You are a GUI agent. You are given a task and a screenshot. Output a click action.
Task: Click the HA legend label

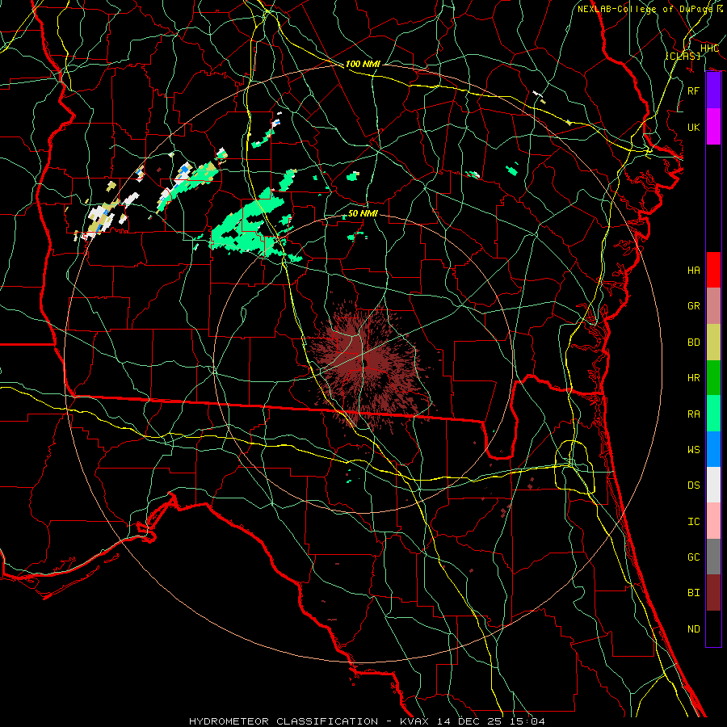[x=693, y=270]
